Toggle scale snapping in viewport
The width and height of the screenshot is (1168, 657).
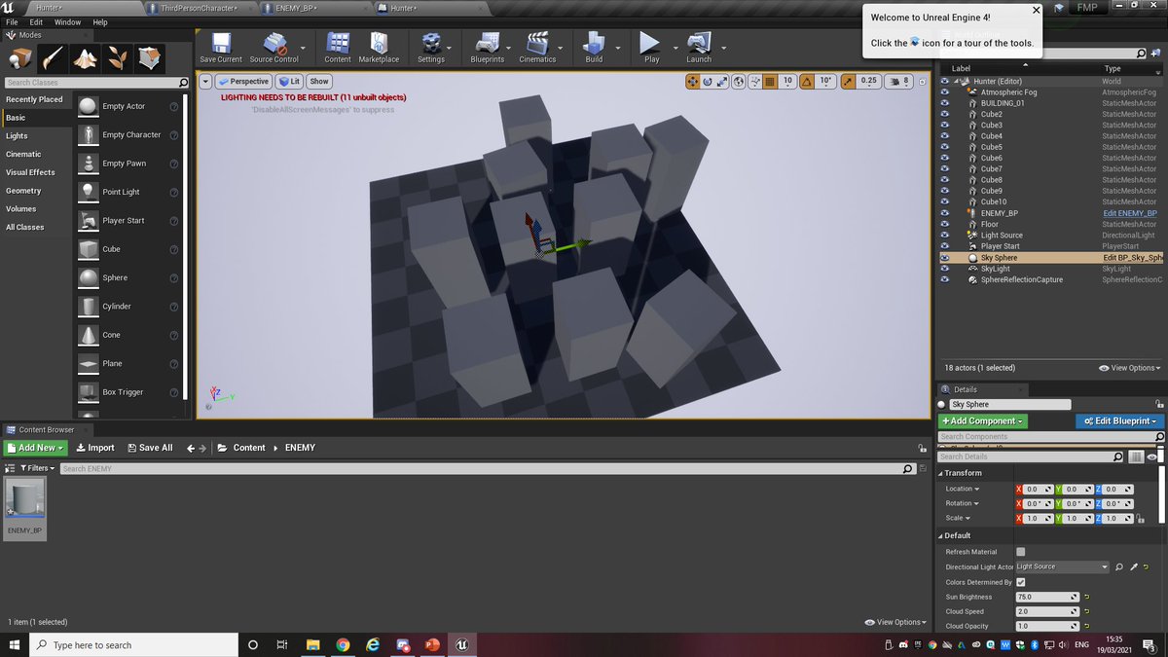point(848,82)
